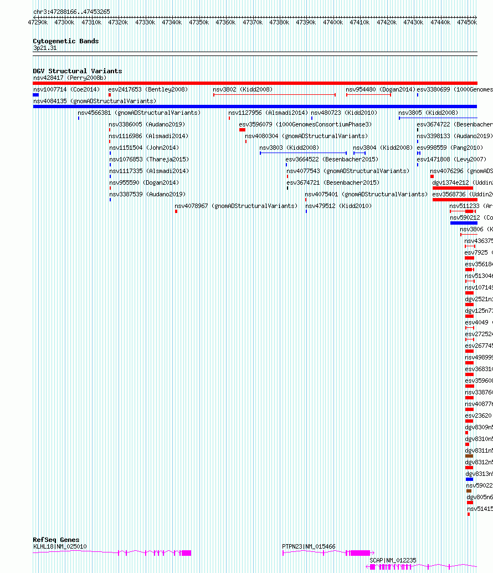493x573 pixels.
Task: Click the blue nsv3803 (Kidd2008) span line
Action: pos(303,153)
